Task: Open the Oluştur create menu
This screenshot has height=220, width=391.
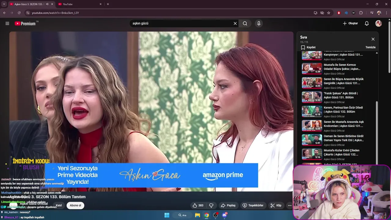Action: (x=350, y=23)
